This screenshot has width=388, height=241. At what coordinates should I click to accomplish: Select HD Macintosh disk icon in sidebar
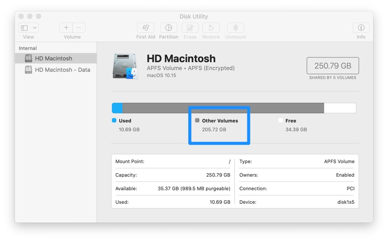coord(28,58)
